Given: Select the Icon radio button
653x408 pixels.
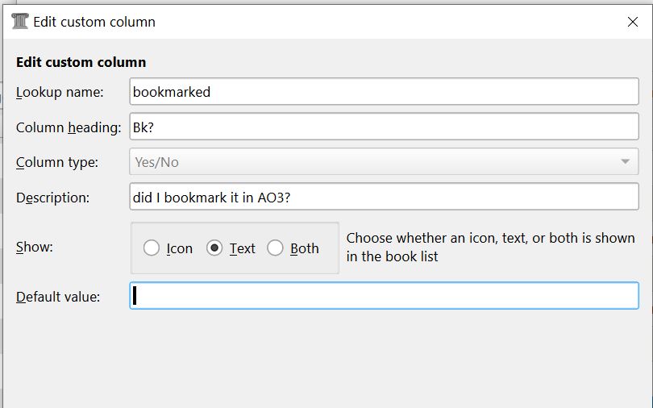Looking at the screenshot, I should tap(152, 248).
